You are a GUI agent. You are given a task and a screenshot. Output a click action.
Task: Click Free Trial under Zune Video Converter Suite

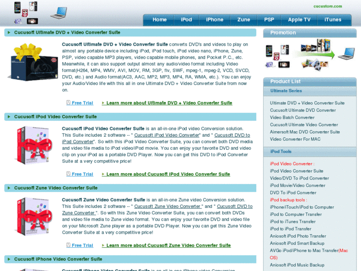point(82,246)
